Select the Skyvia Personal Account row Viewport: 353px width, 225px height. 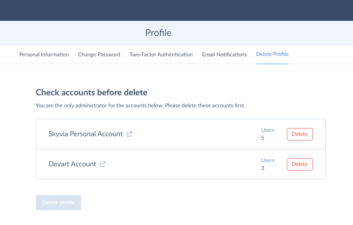(180, 134)
